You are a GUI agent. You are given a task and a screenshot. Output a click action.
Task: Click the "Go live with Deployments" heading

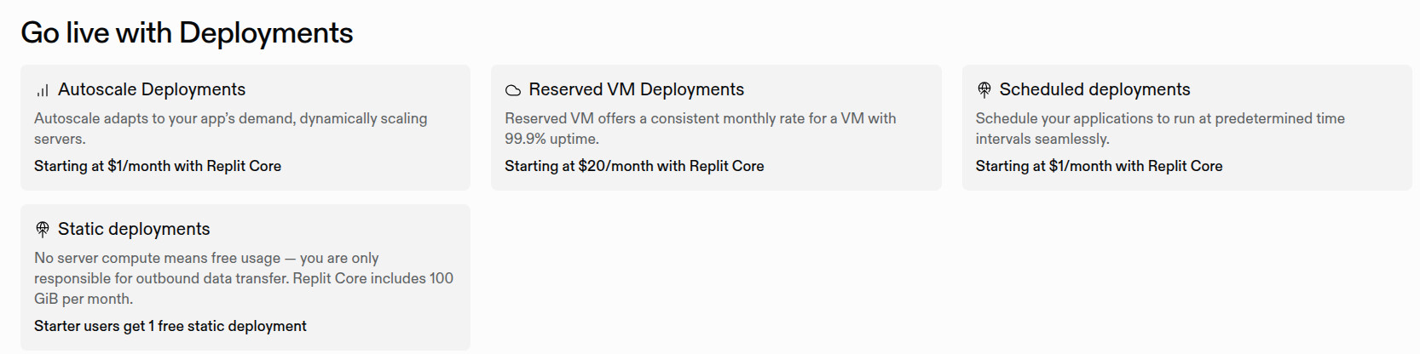pos(187,32)
